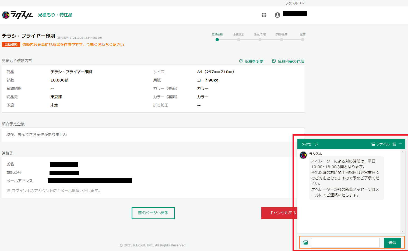Click the operator hours message bubble

[347, 178]
